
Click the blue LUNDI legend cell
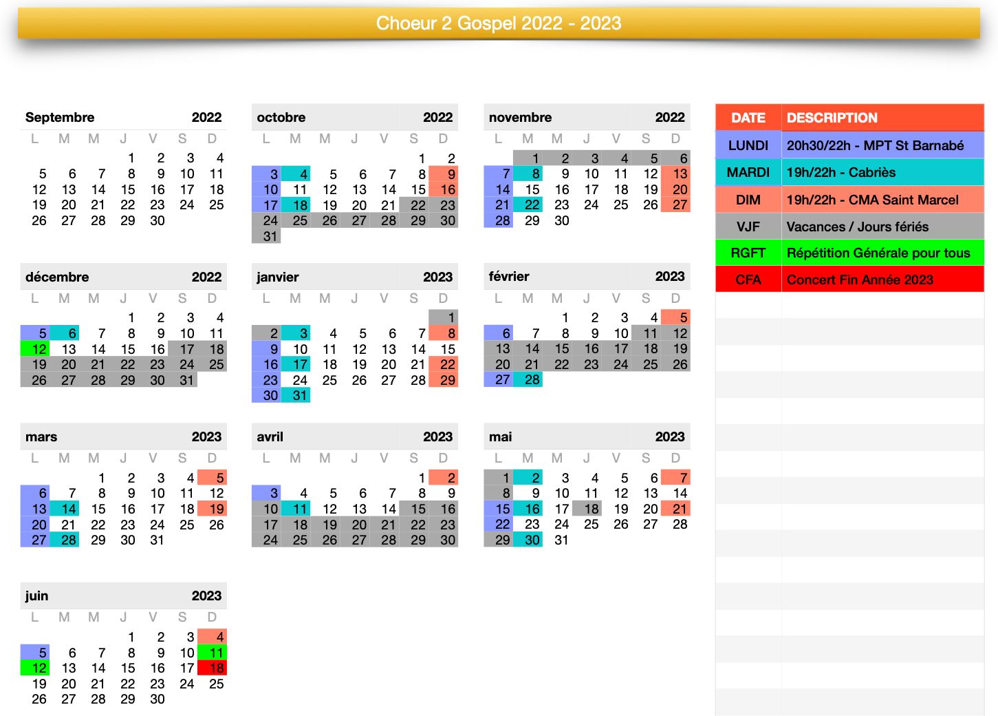[748, 145]
